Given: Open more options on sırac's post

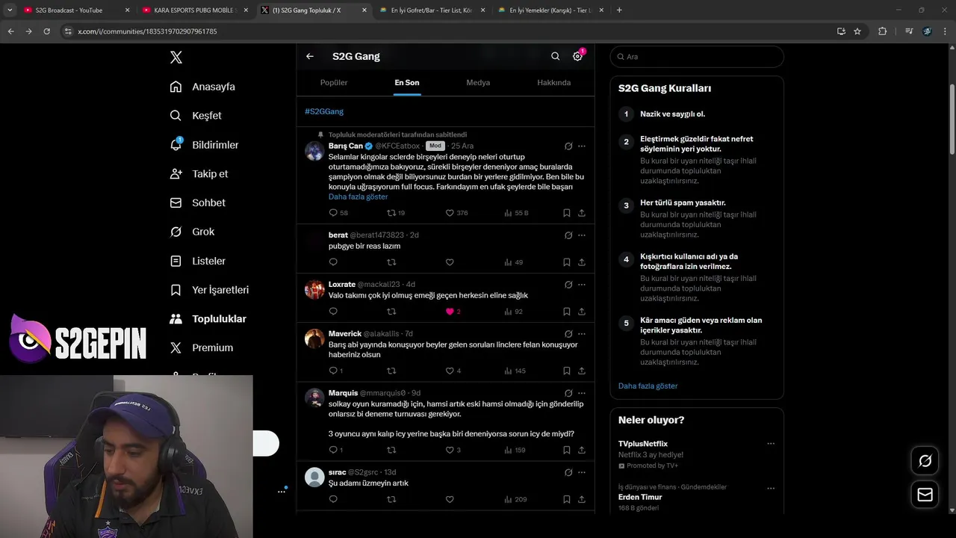Looking at the screenshot, I should (x=582, y=472).
